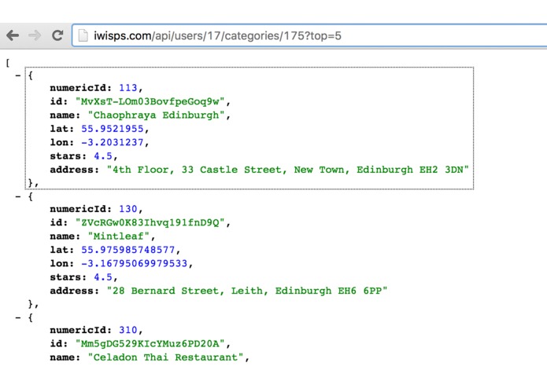Select the id string "ZVcRGw0K83Ihvq191fnD9Q"
The image size is (547, 388).
coord(150,223)
